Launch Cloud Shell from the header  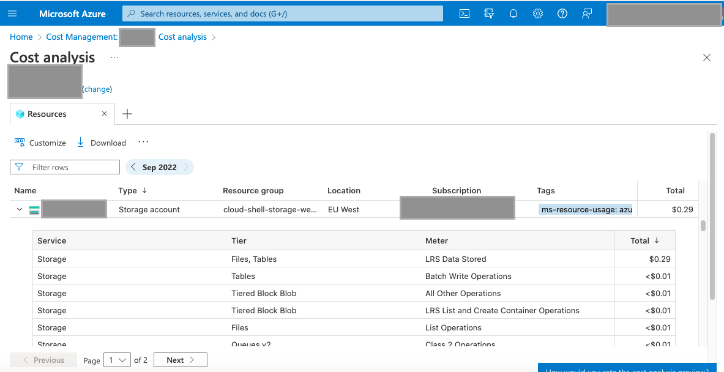pos(465,13)
